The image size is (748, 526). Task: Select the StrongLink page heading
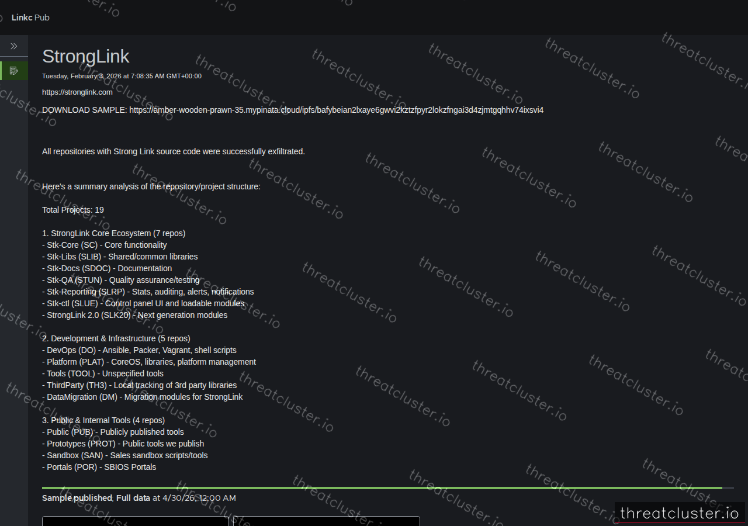coord(86,57)
